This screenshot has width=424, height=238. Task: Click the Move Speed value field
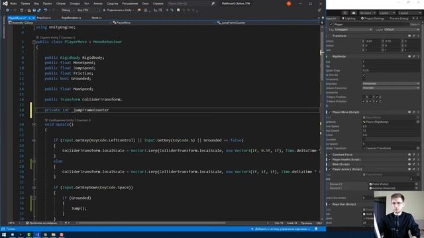click(391, 126)
